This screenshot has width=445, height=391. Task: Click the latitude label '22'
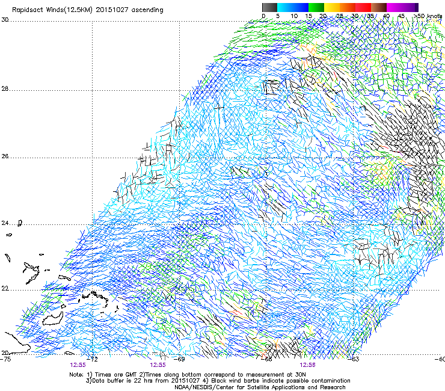[x=5, y=289]
